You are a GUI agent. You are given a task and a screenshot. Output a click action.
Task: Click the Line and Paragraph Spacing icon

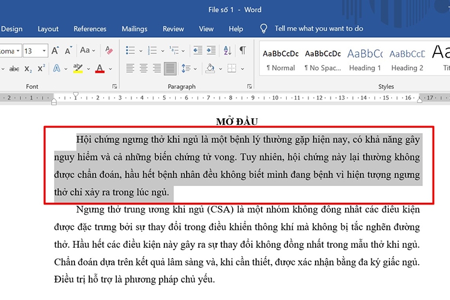(x=186, y=68)
